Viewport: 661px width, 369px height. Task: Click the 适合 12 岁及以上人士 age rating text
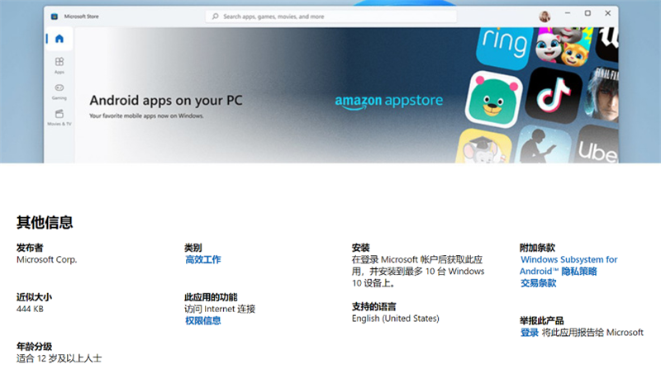tap(59, 358)
